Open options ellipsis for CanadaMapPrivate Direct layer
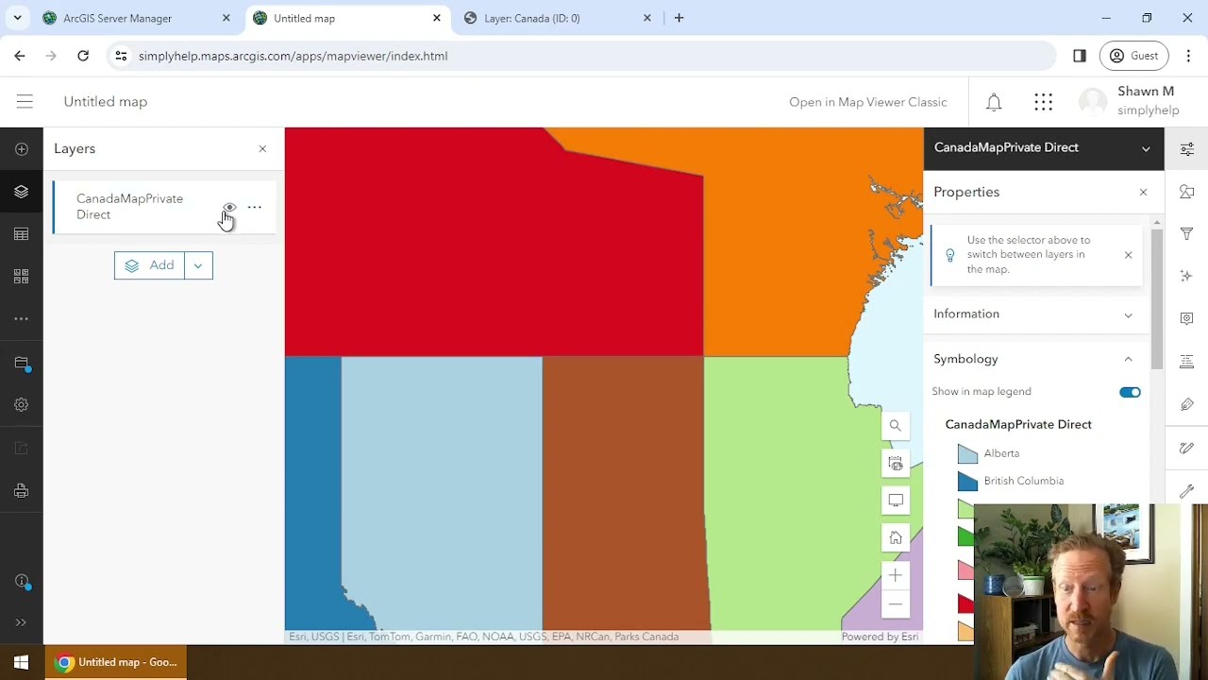Image resolution: width=1208 pixels, height=680 pixels. [x=255, y=207]
